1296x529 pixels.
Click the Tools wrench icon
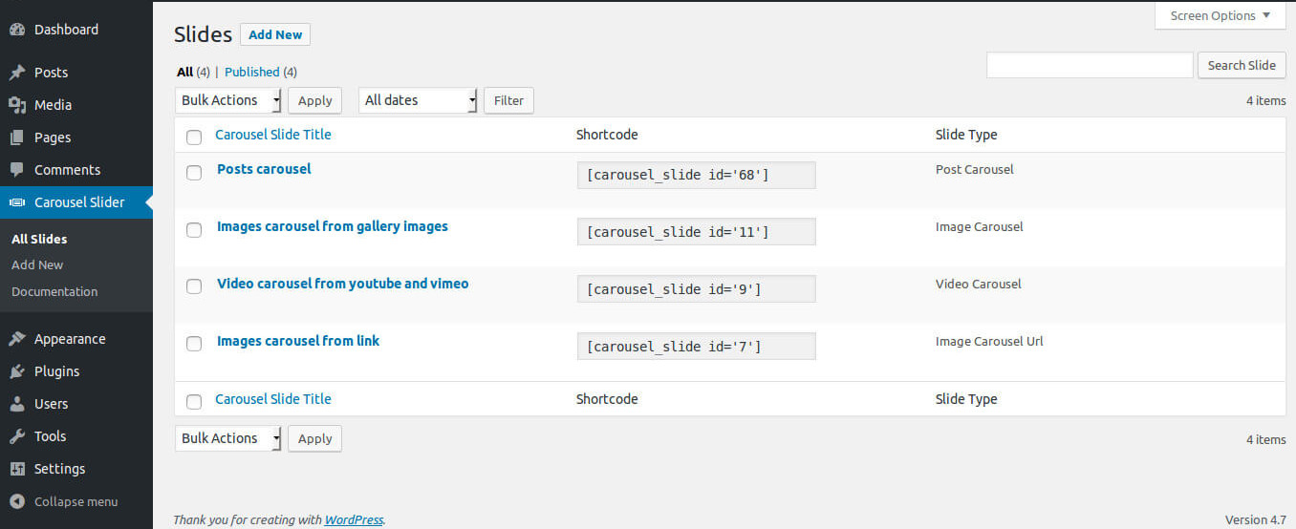pos(17,436)
